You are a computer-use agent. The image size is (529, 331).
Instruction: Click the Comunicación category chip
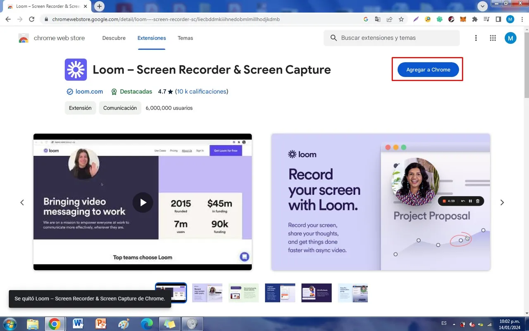pyautogui.click(x=120, y=108)
